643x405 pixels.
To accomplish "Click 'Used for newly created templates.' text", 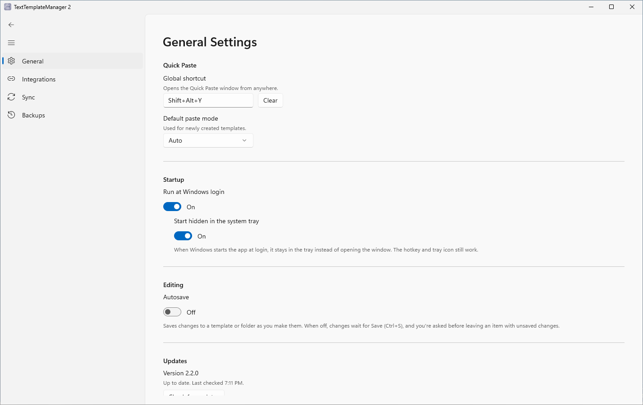I will (x=205, y=128).
